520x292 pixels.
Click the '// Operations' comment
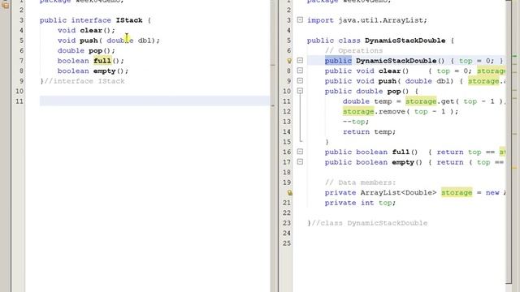coord(354,50)
